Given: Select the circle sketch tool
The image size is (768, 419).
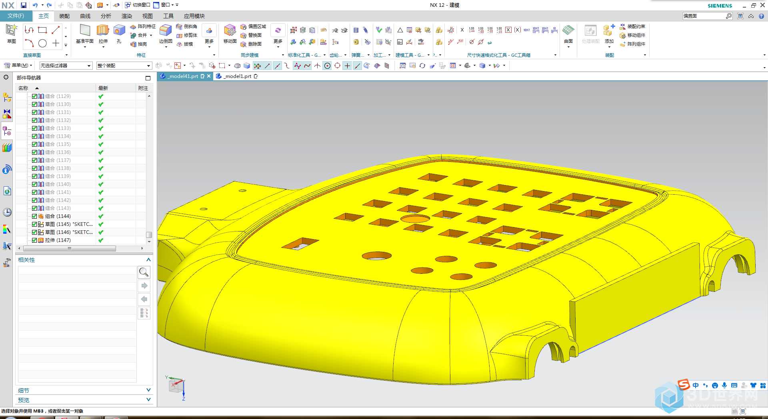Looking at the screenshot, I should (42, 43).
